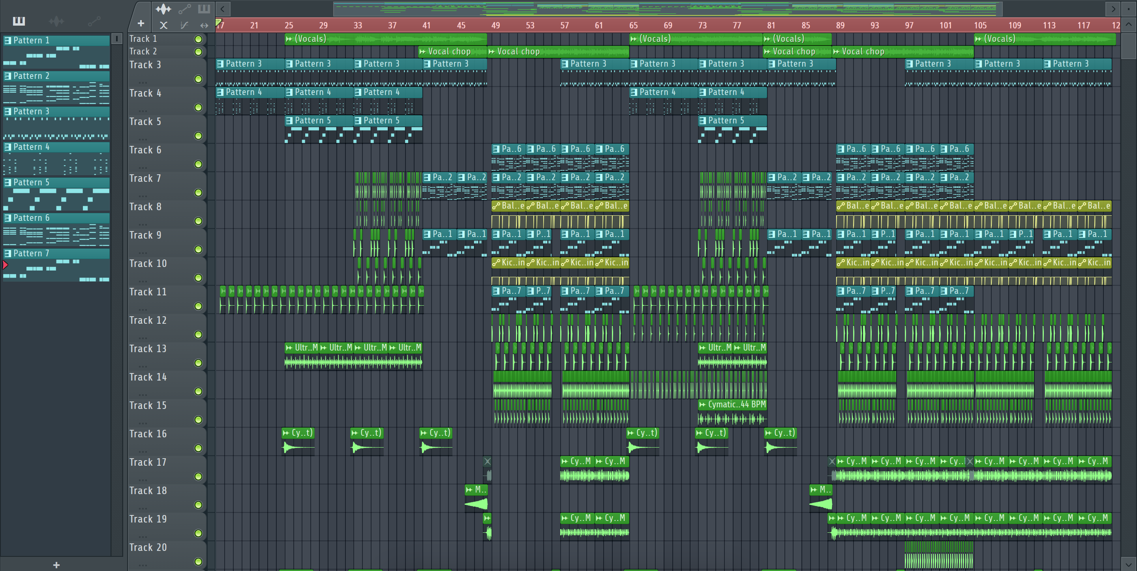
Task: Toggle the Track 19 mute LED
Action: (x=199, y=533)
